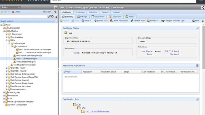
Task: Select cert3.venafidemo.apac in tree
Action: coord(26,62)
